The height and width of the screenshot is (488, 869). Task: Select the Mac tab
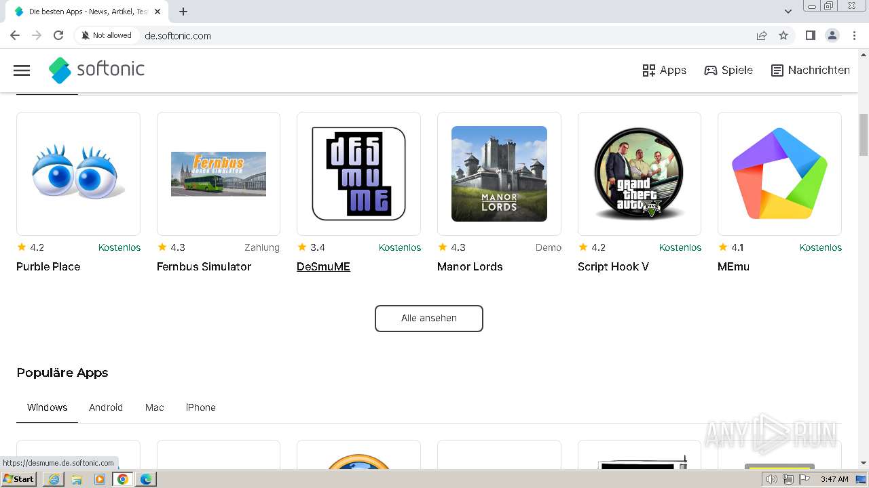(155, 407)
